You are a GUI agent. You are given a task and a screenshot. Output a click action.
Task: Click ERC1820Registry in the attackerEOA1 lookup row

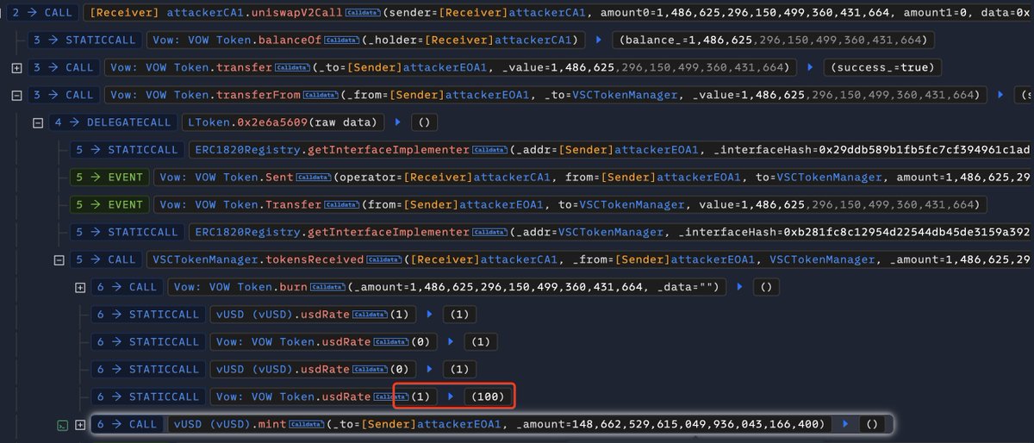tap(243, 151)
